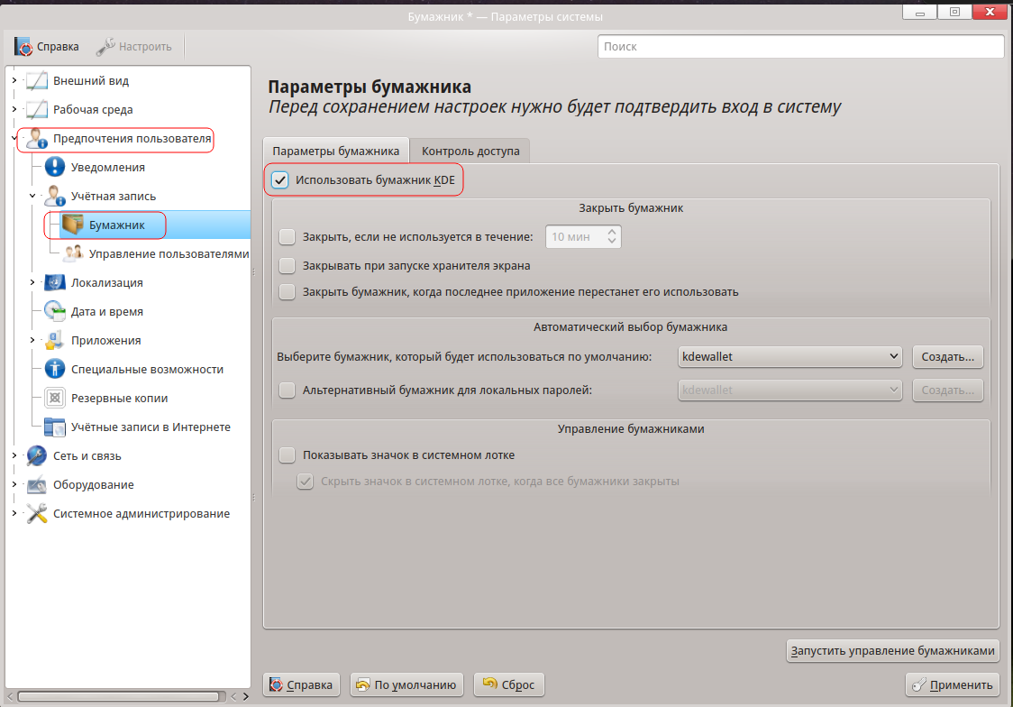Click the Специальные возможности accessibility icon
The height and width of the screenshot is (707, 1013).
point(55,369)
